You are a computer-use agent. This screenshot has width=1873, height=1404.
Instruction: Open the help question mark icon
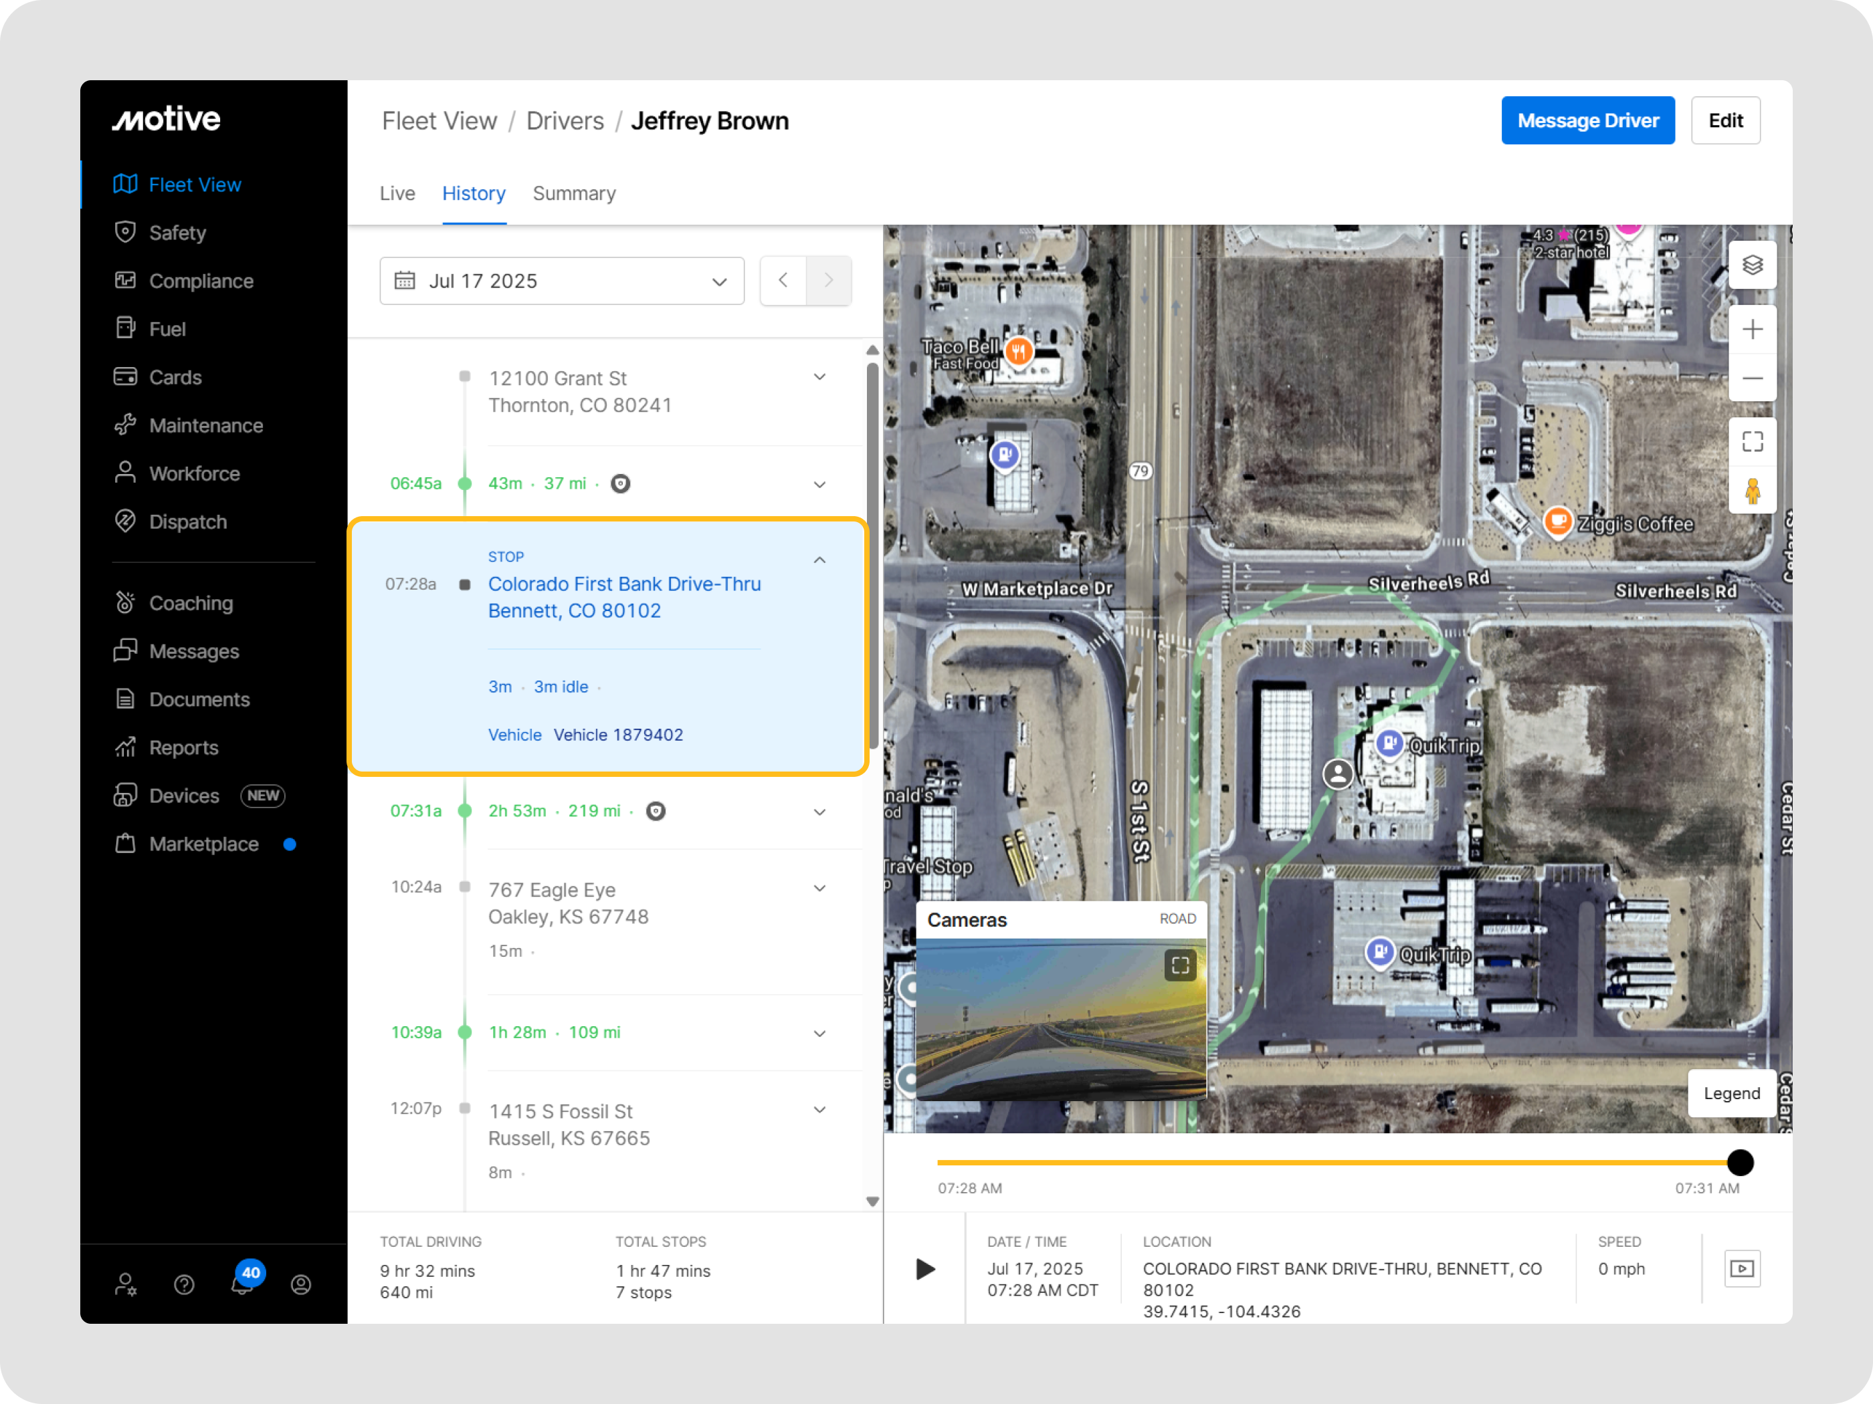click(184, 1285)
